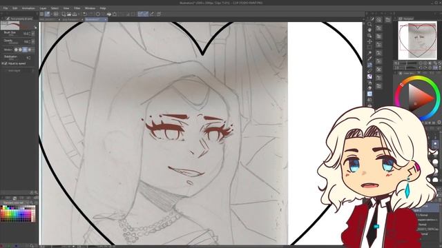The image size is (442, 248).
Task: Click the Stabilization value control
Action: pyautogui.click(x=28, y=58)
